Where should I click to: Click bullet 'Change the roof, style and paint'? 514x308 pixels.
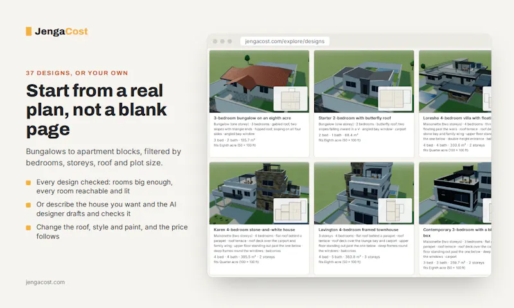click(112, 231)
